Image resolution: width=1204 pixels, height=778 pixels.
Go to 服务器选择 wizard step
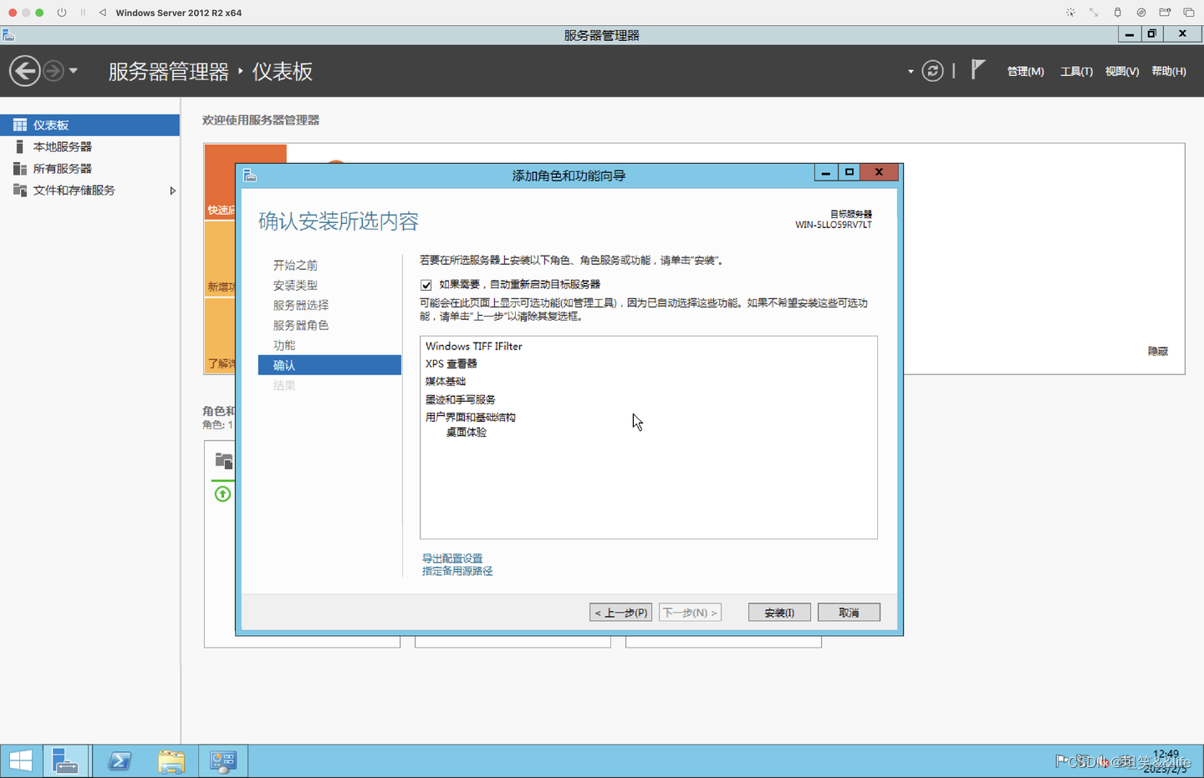point(301,305)
